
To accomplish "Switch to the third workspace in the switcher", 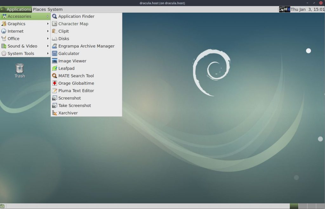I will click(312, 206).
